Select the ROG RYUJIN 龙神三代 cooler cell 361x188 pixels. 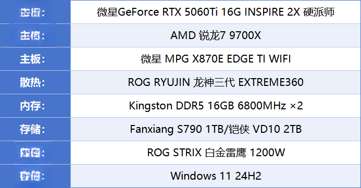pos(216,82)
